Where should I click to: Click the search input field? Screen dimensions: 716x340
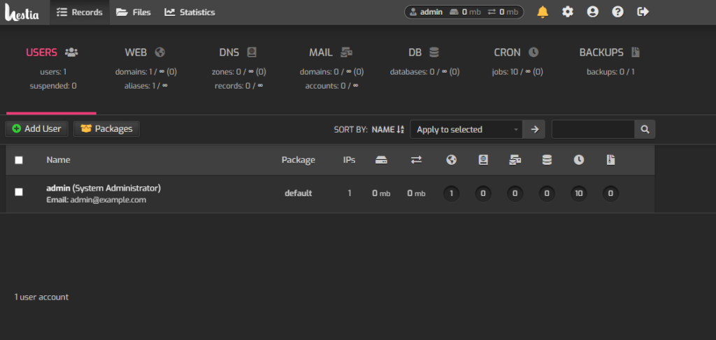[592, 129]
